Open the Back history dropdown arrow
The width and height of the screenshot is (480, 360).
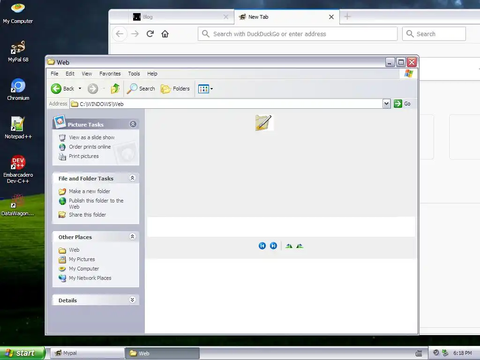80,89
